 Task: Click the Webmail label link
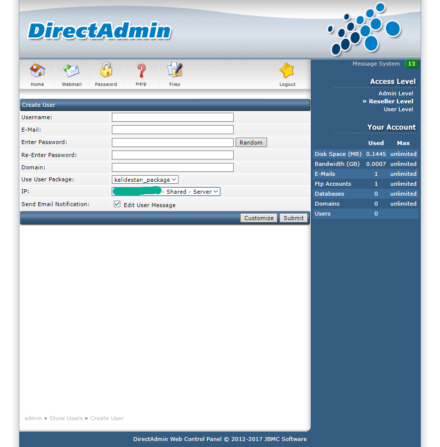point(72,84)
